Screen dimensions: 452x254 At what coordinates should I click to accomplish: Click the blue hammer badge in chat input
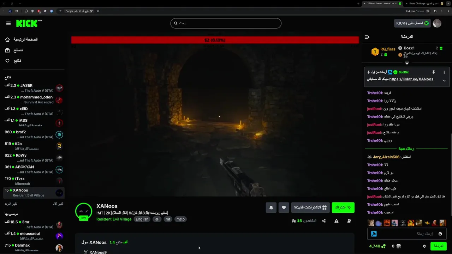tap(374, 234)
